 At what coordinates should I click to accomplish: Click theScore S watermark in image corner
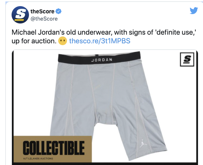[x=187, y=60]
